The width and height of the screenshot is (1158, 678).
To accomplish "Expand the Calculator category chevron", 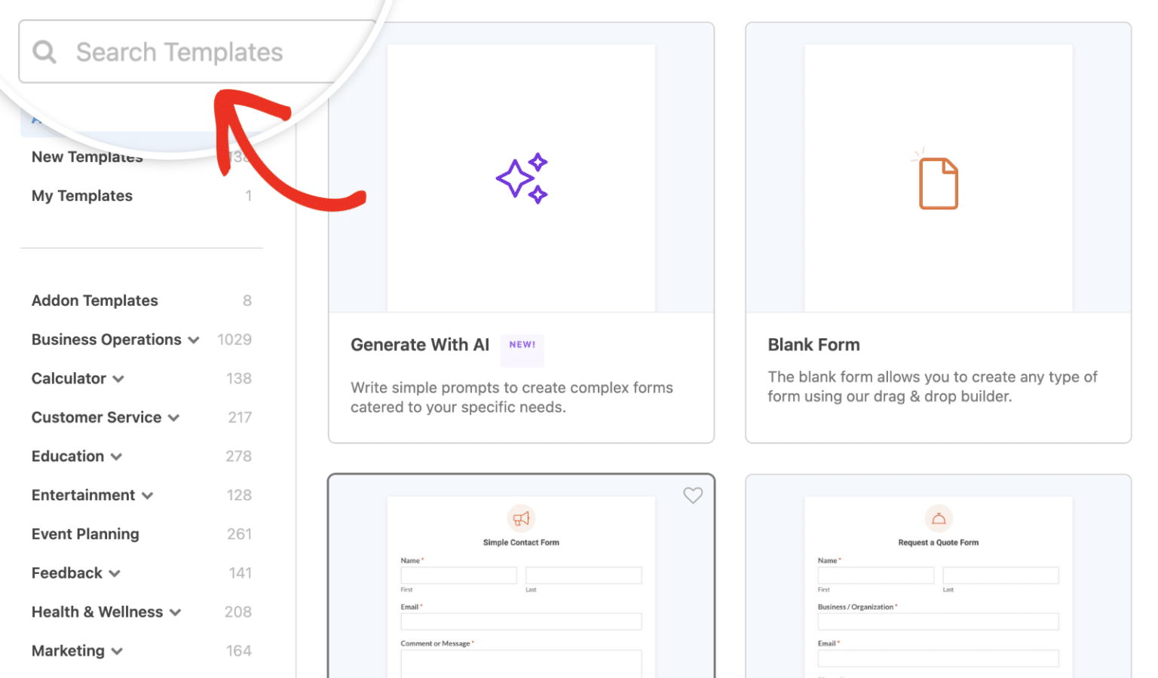I will pyautogui.click(x=118, y=379).
